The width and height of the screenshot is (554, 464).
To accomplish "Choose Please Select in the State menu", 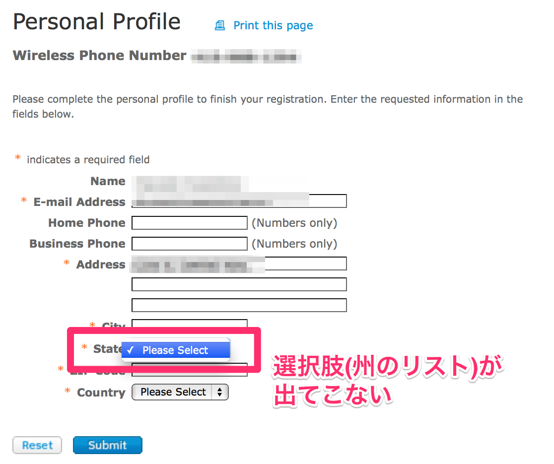I will point(175,350).
